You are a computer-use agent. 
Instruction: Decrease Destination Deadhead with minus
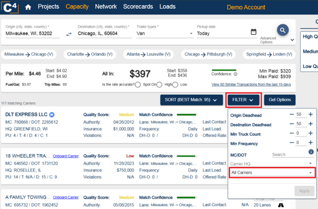(291, 124)
